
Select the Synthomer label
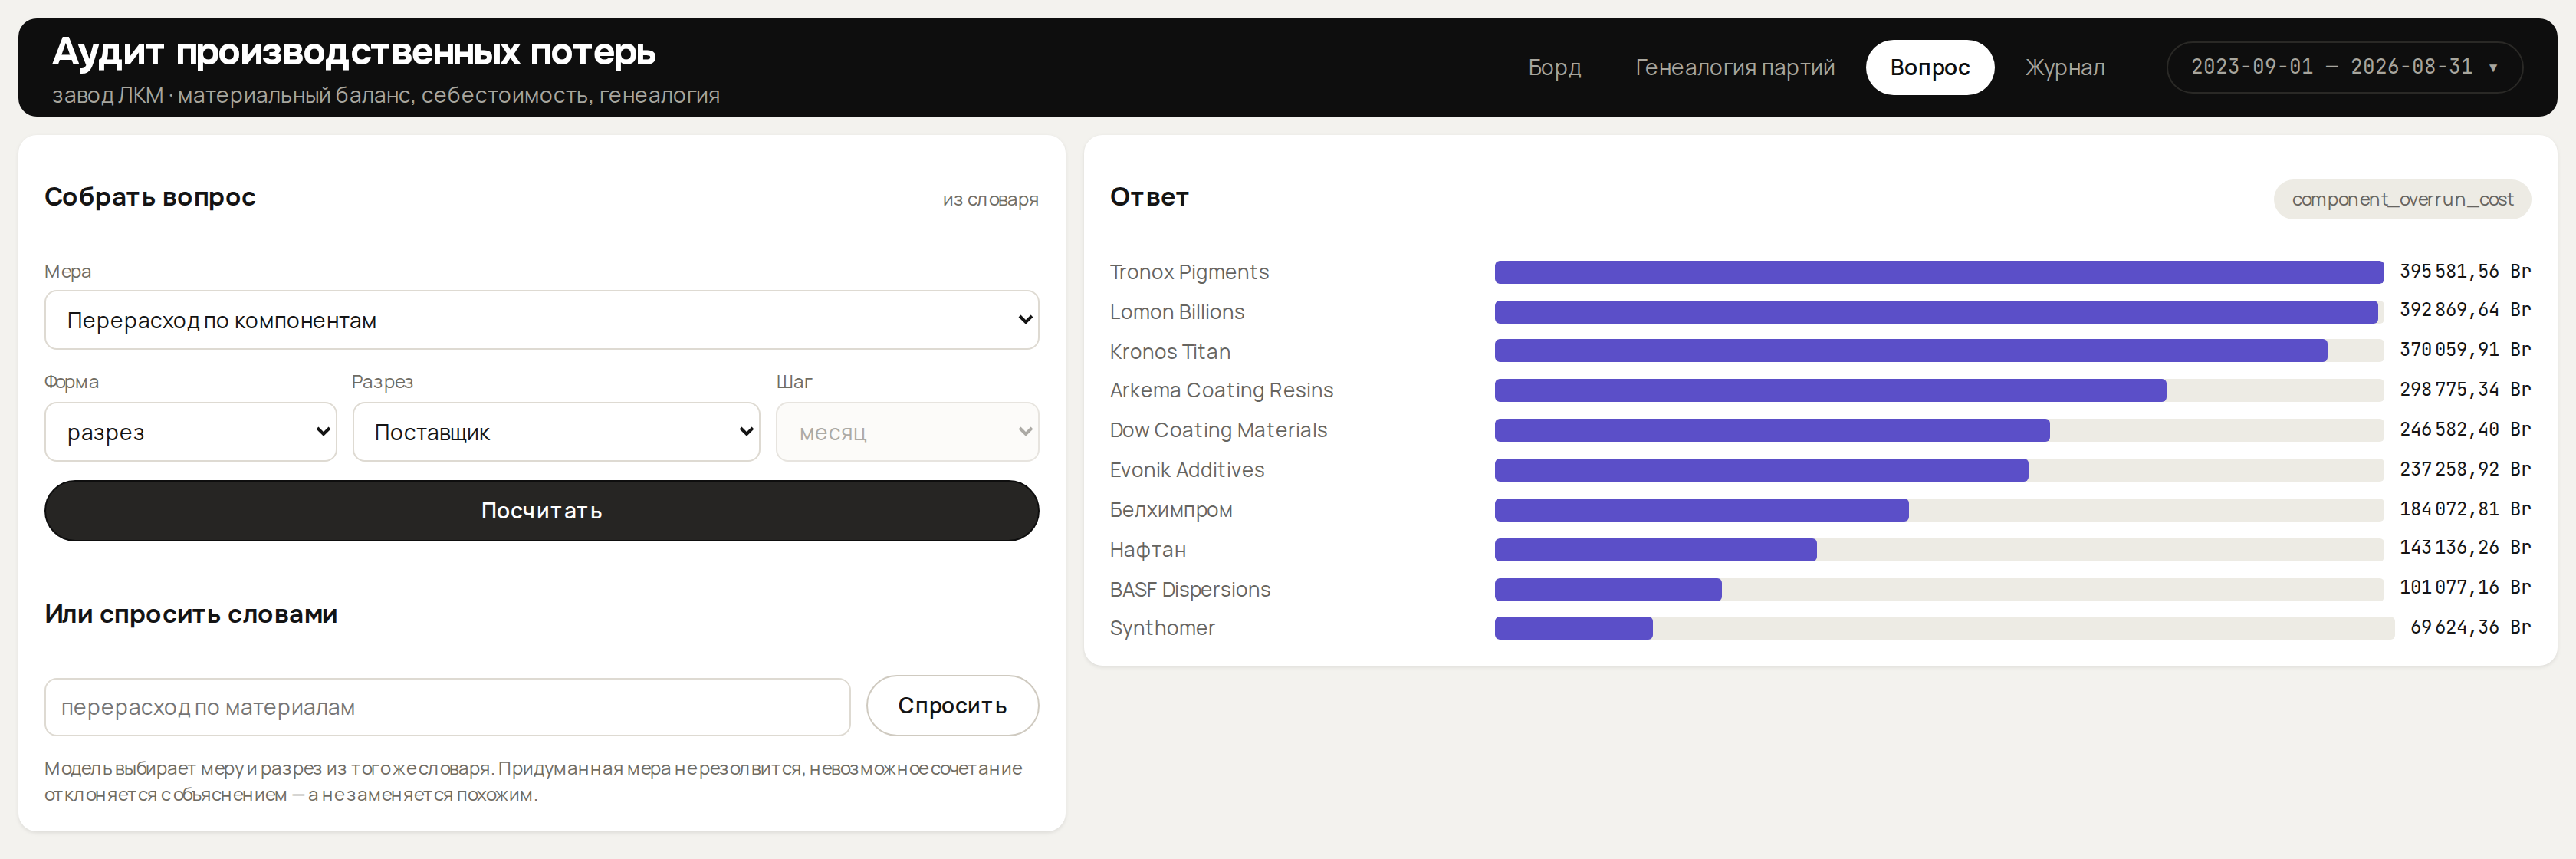[1162, 628]
